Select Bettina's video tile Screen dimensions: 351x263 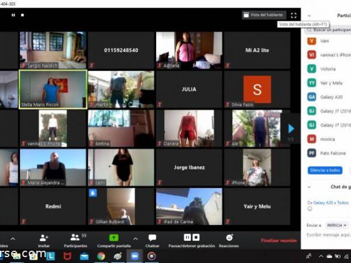click(x=121, y=129)
